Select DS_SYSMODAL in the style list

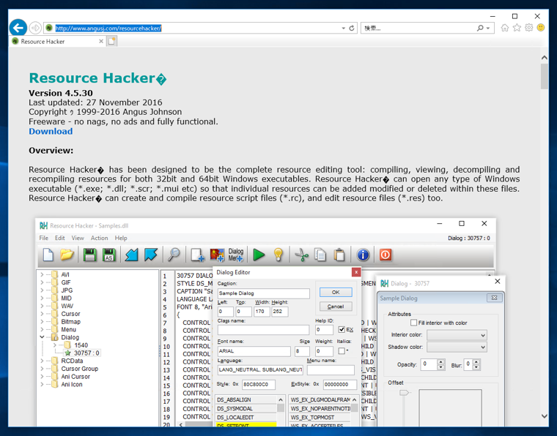(246, 409)
